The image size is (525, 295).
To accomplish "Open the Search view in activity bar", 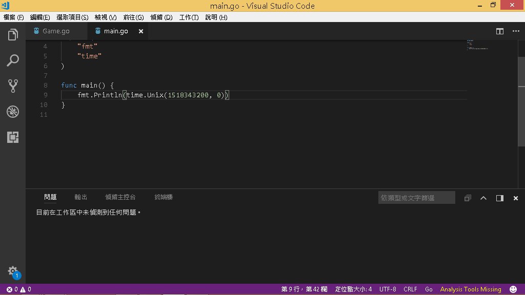I will click(x=13, y=60).
